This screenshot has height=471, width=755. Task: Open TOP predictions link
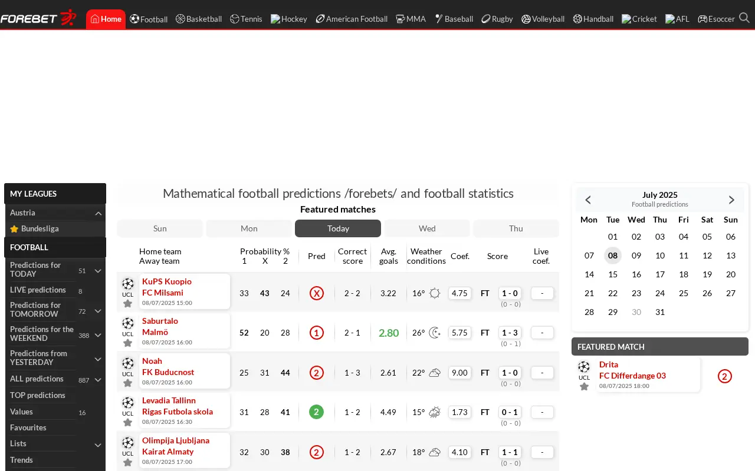click(x=38, y=395)
